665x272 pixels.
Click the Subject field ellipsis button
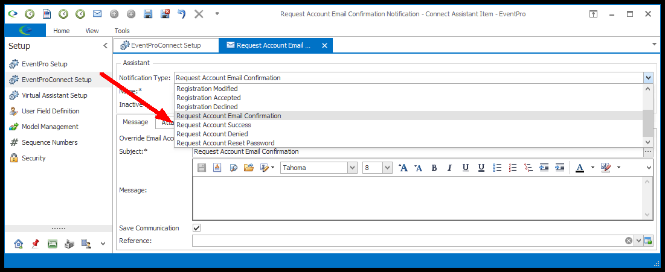(x=648, y=151)
